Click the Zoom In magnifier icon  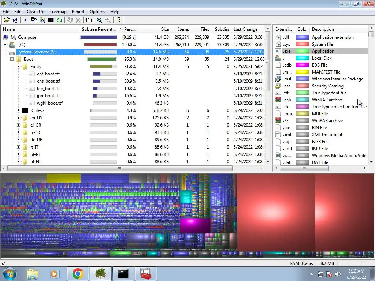(100, 20)
